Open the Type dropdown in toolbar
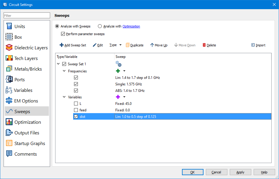Image resolution: width=279 pixels, height=179 pixels. 115,45
